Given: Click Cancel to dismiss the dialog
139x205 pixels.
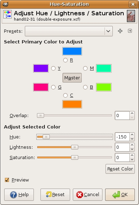Looking at the screenshot, I should (x=87, y=195).
